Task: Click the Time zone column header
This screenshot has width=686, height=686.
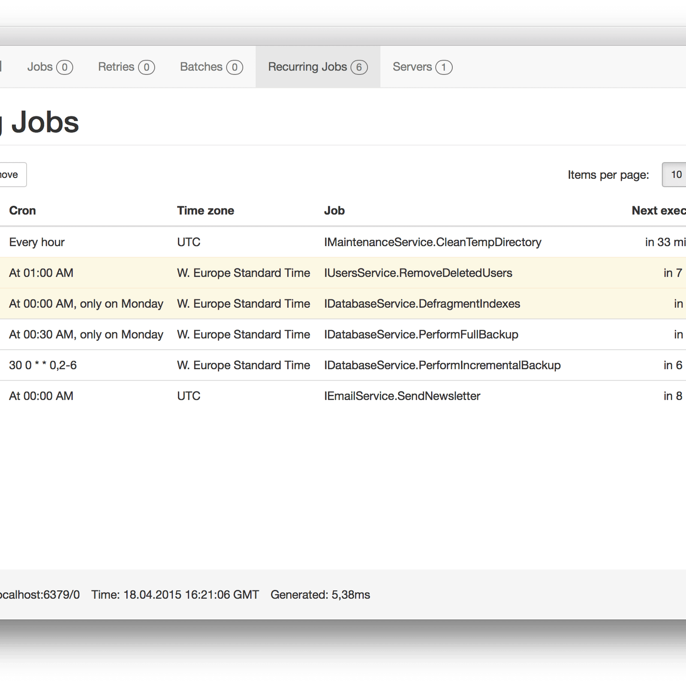Action: point(205,211)
